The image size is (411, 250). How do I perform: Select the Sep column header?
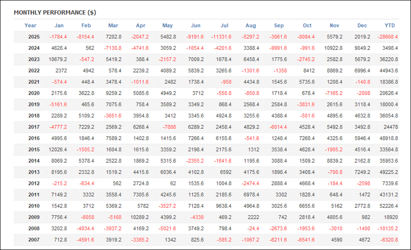[279, 26]
